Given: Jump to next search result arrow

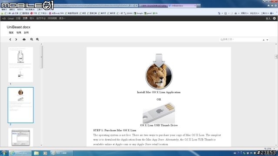Looking at the screenshot, I should coord(267,40).
